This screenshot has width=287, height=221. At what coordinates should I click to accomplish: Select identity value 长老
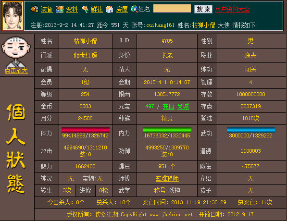coord(167,55)
